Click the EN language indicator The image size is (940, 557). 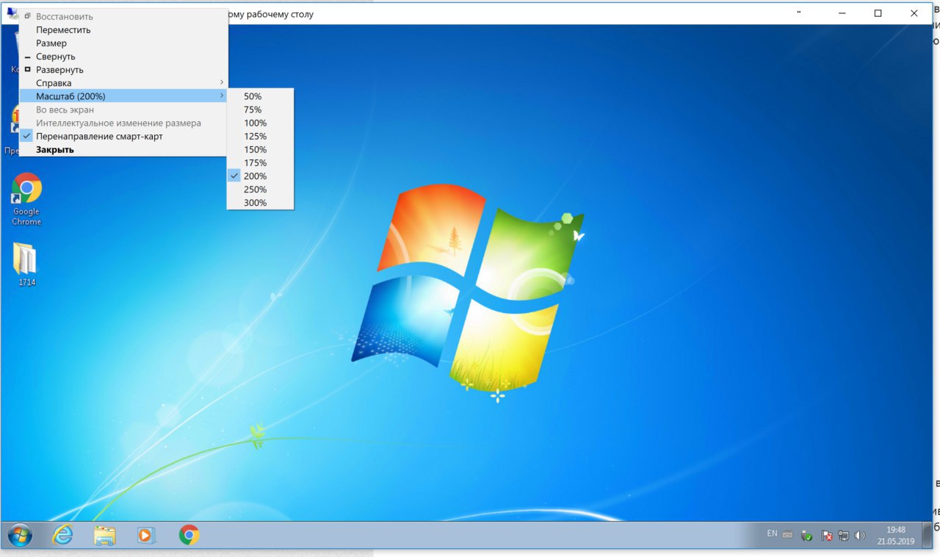click(x=772, y=533)
